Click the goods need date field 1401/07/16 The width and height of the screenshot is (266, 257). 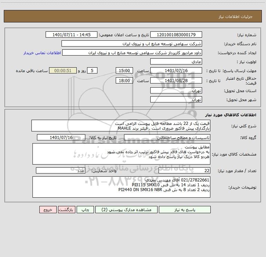(x=61, y=137)
